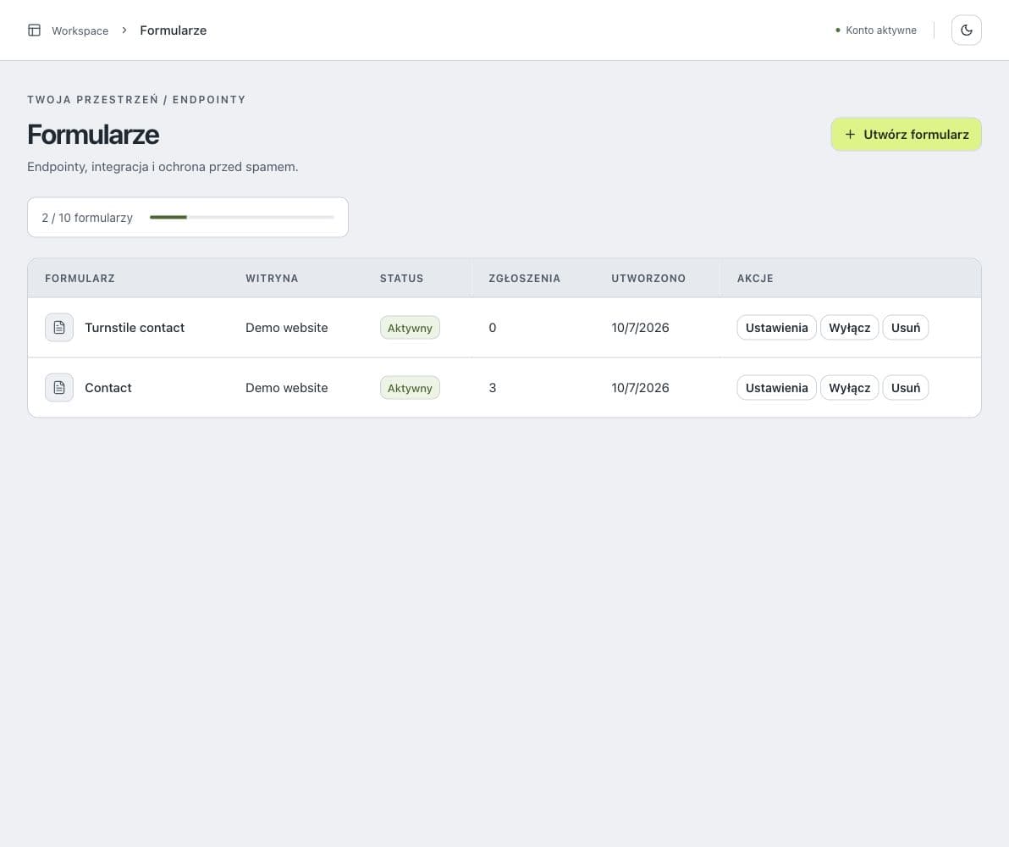Click Usuń in the Contact row

pyautogui.click(x=906, y=388)
